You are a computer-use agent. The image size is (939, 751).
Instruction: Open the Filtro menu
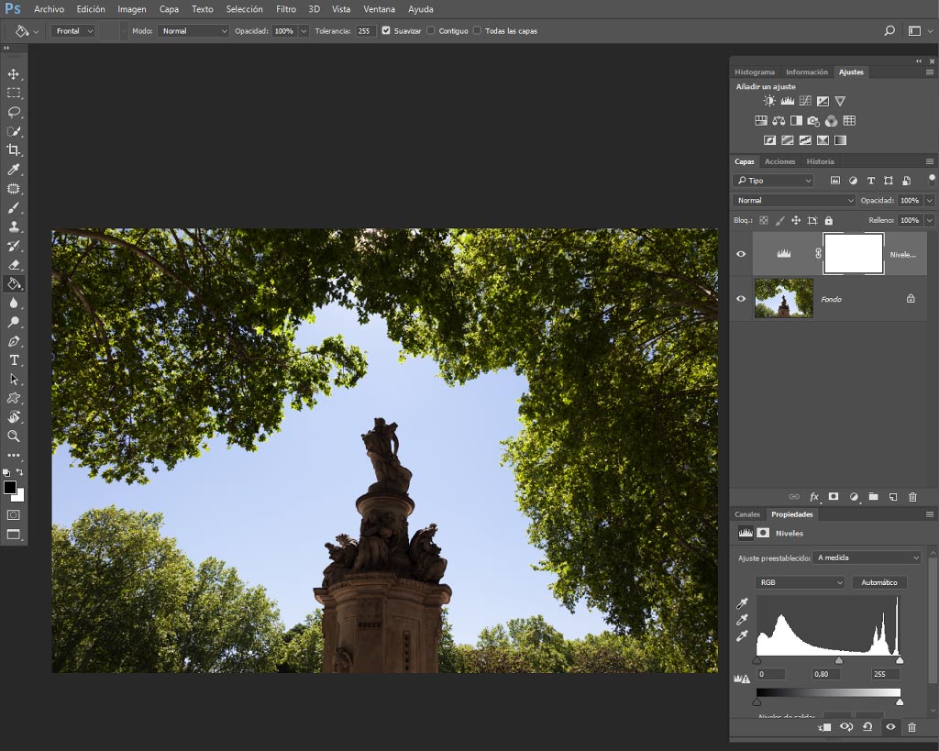(x=286, y=9)
